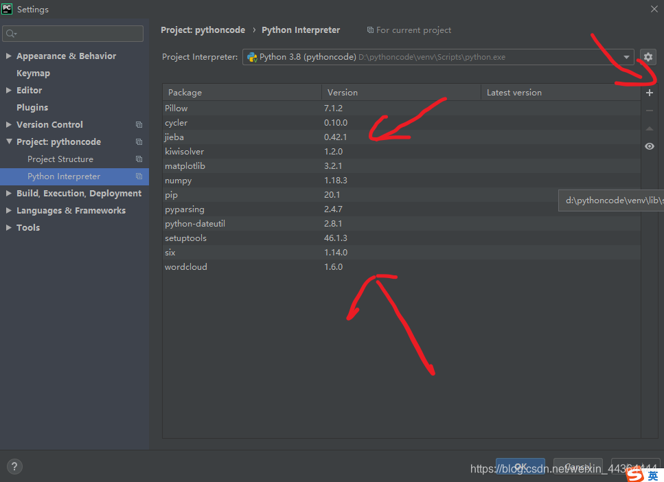
Task: Click the Project: pythoncode breadcrumb
Action: [x=203, y=30]
